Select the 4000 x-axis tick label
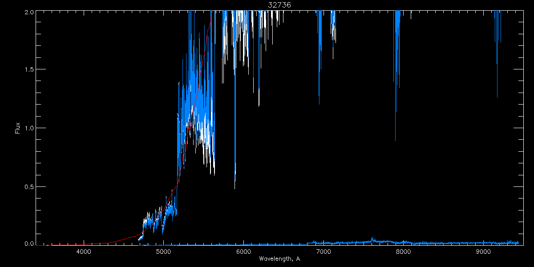Viewport: 534px width, 267px height. point(84,252)
